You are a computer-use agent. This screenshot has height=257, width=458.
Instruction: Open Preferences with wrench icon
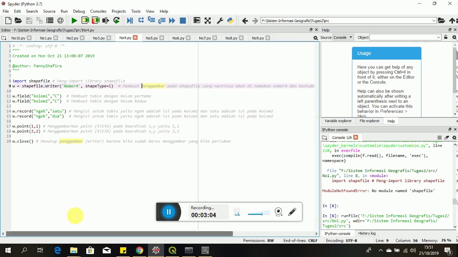click(x=220, y=21)
